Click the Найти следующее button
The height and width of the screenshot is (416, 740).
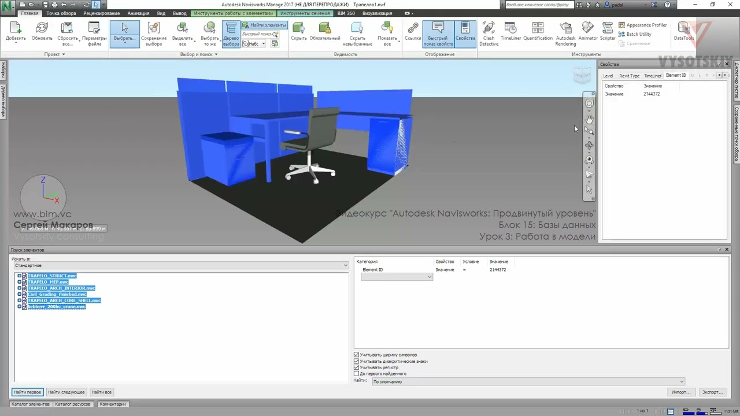point(66,392)
